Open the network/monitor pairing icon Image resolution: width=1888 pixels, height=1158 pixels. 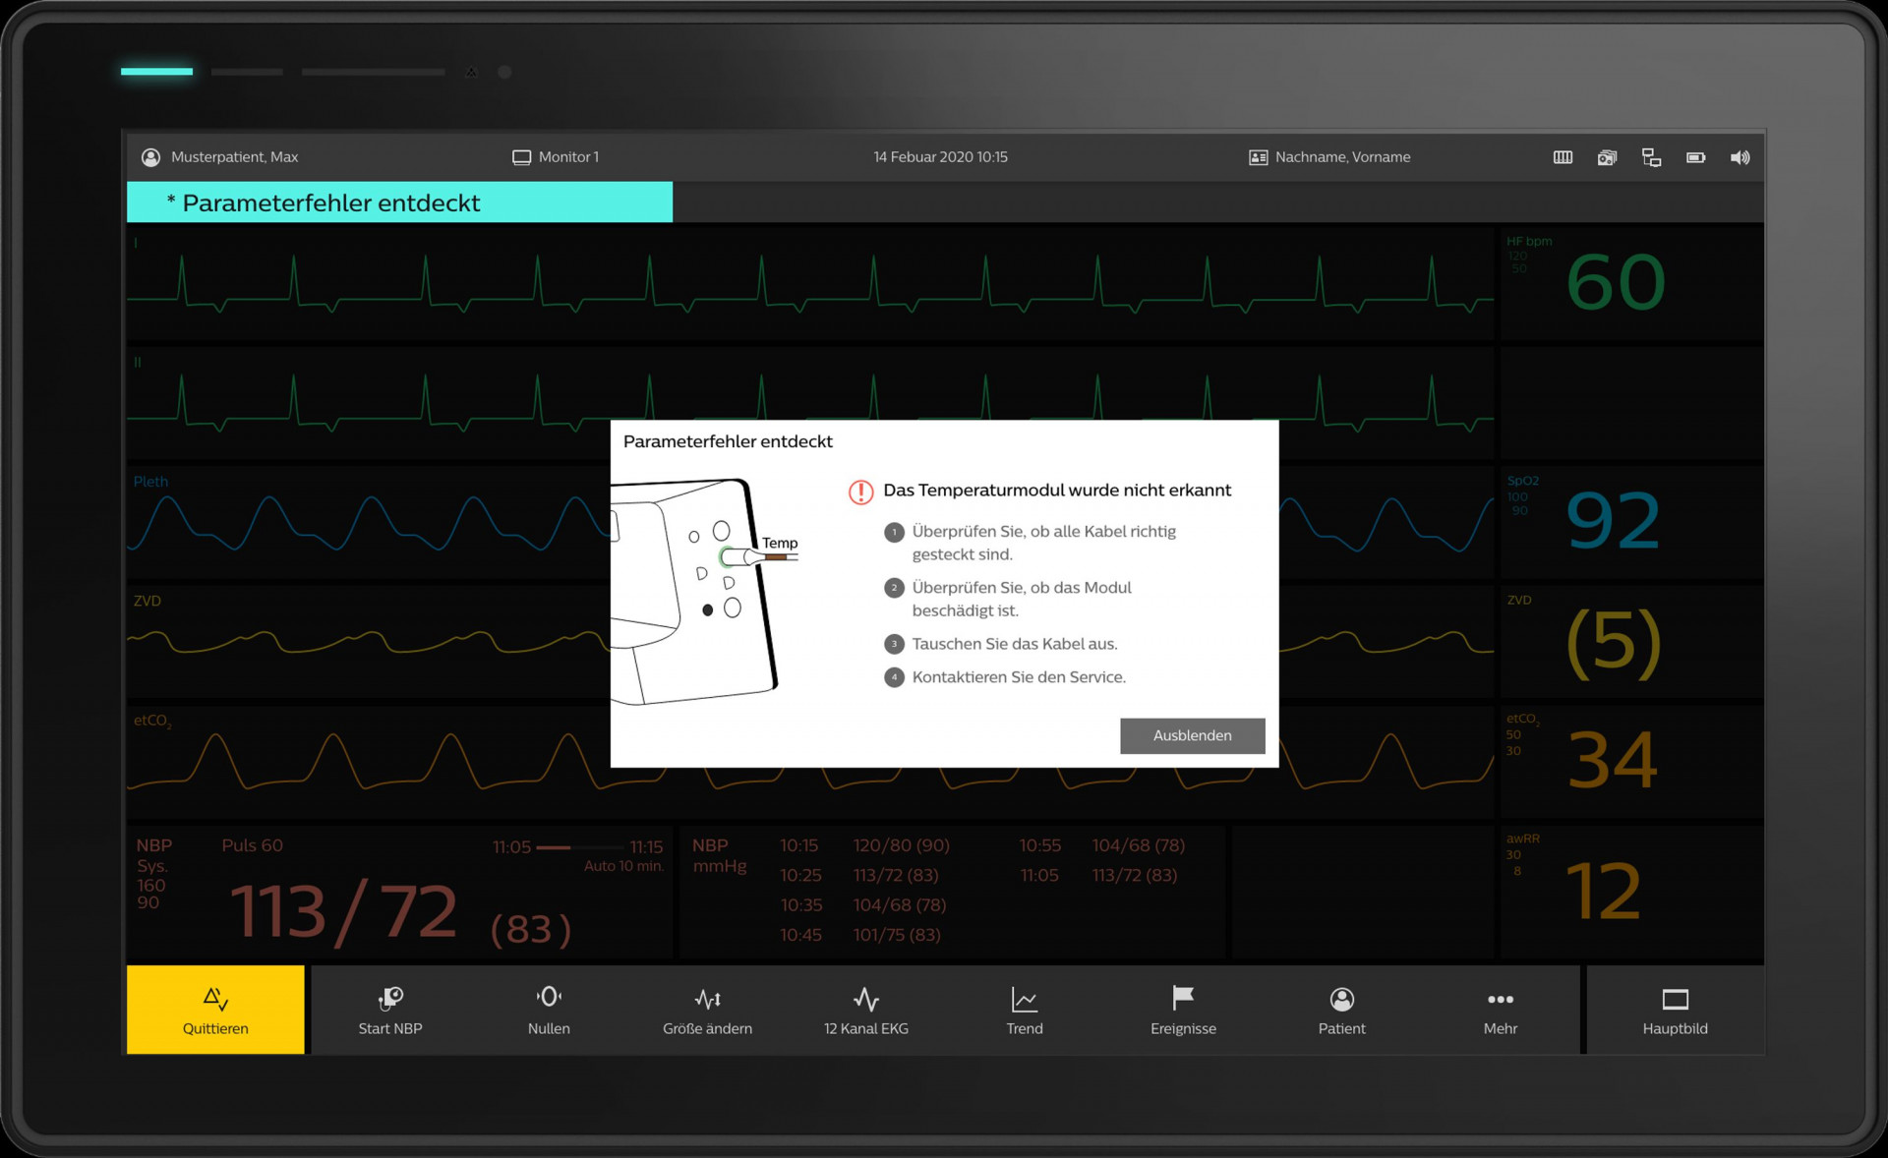[x=1651, y=157]
